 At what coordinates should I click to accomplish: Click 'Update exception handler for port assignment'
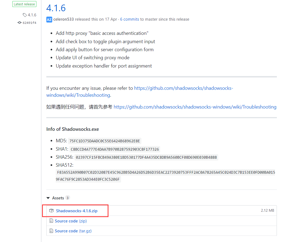104,66
